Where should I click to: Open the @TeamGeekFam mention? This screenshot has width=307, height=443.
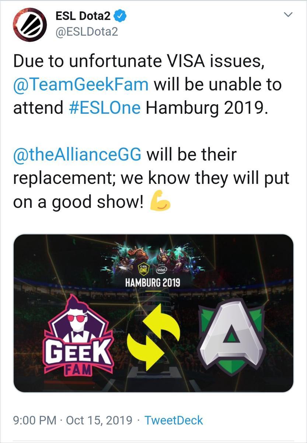81,85
